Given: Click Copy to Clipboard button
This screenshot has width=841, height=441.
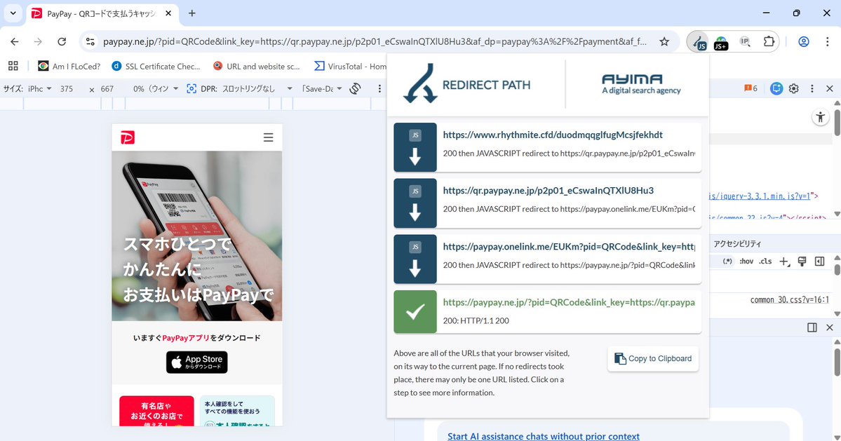Looking at the screenshot, I should [653, 358].
